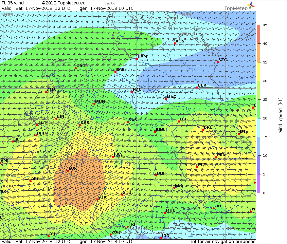Image resolution: width=287 pixels, height=244 pixels.
Task: Click the red 40–45 kt legend color
Action: [x=259, y=34]
